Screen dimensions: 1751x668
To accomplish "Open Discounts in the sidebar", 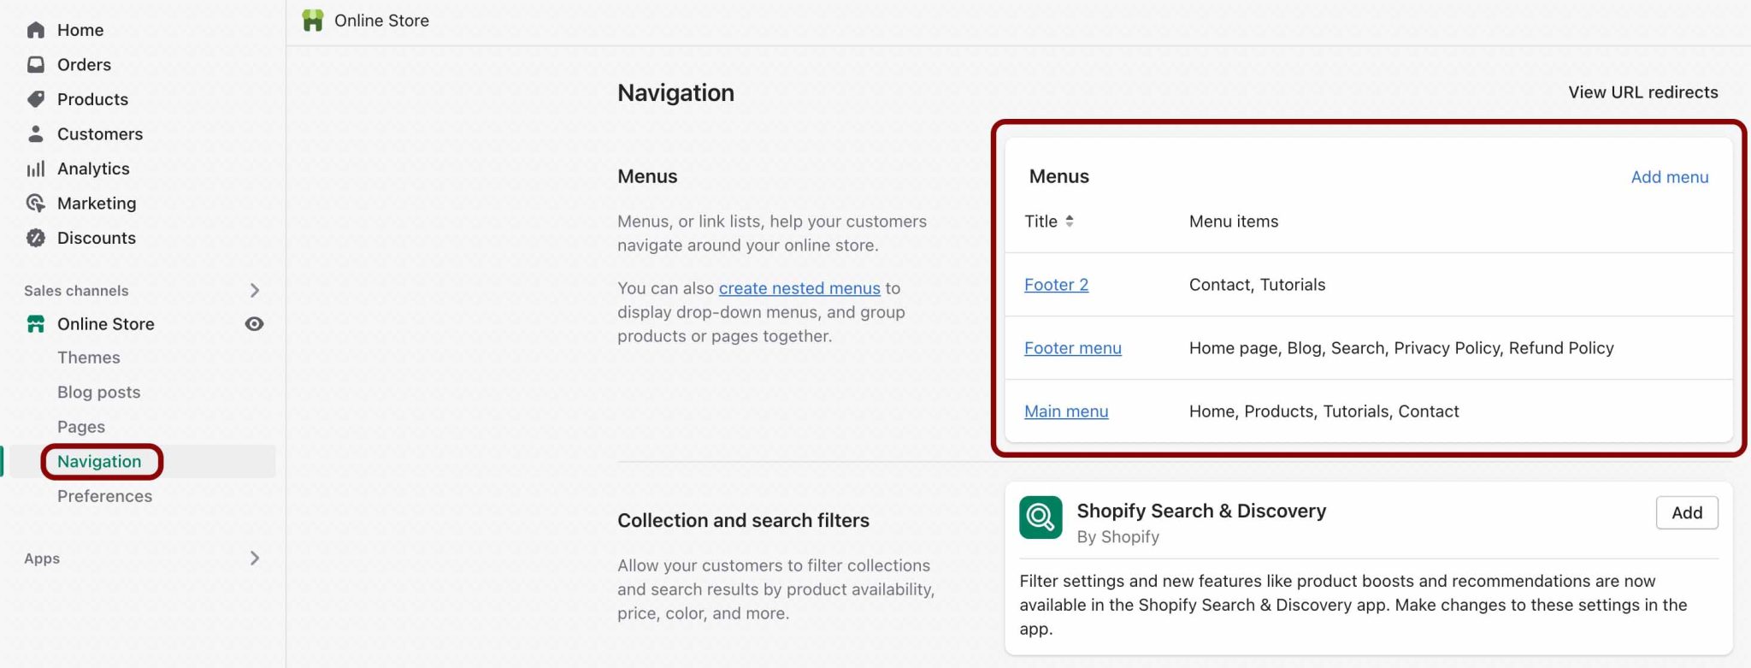I will tap(97, 238).
